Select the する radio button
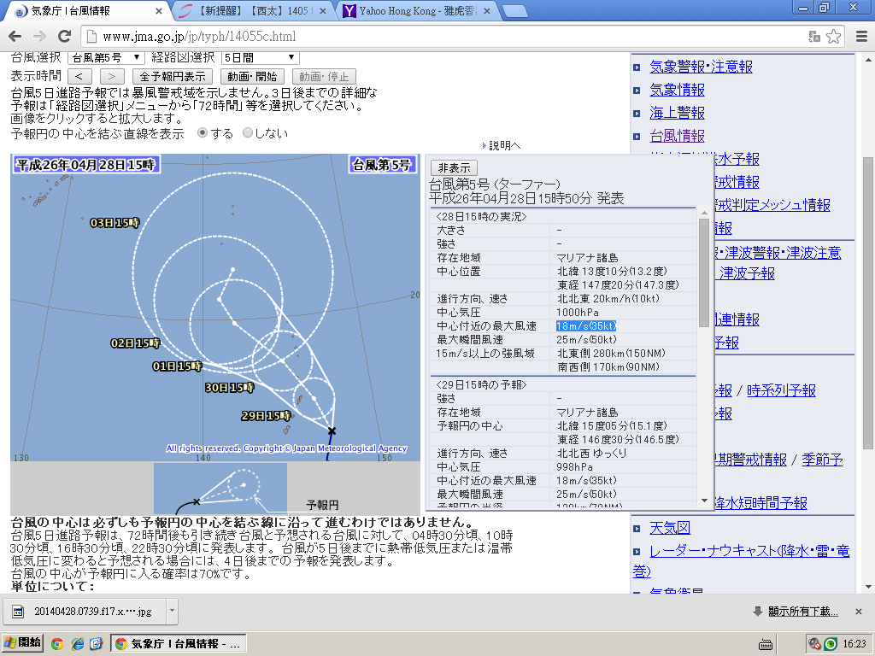875x656 pixels. [202, 133]
